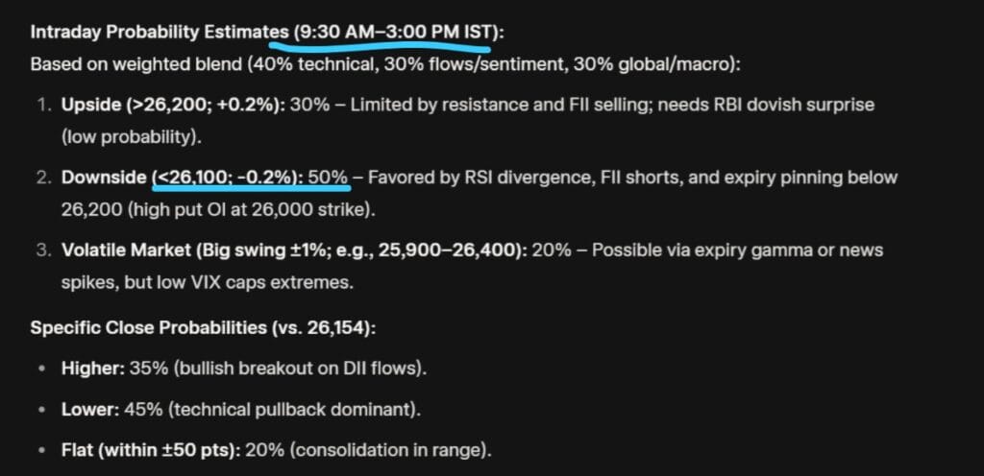
Task: Click the "Specific Close Probabilities" heading
Action: pyautogui.click(x=149, y=327)
